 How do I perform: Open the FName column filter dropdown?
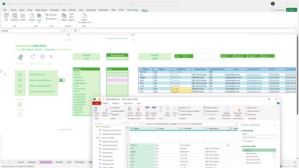point(153,129)
